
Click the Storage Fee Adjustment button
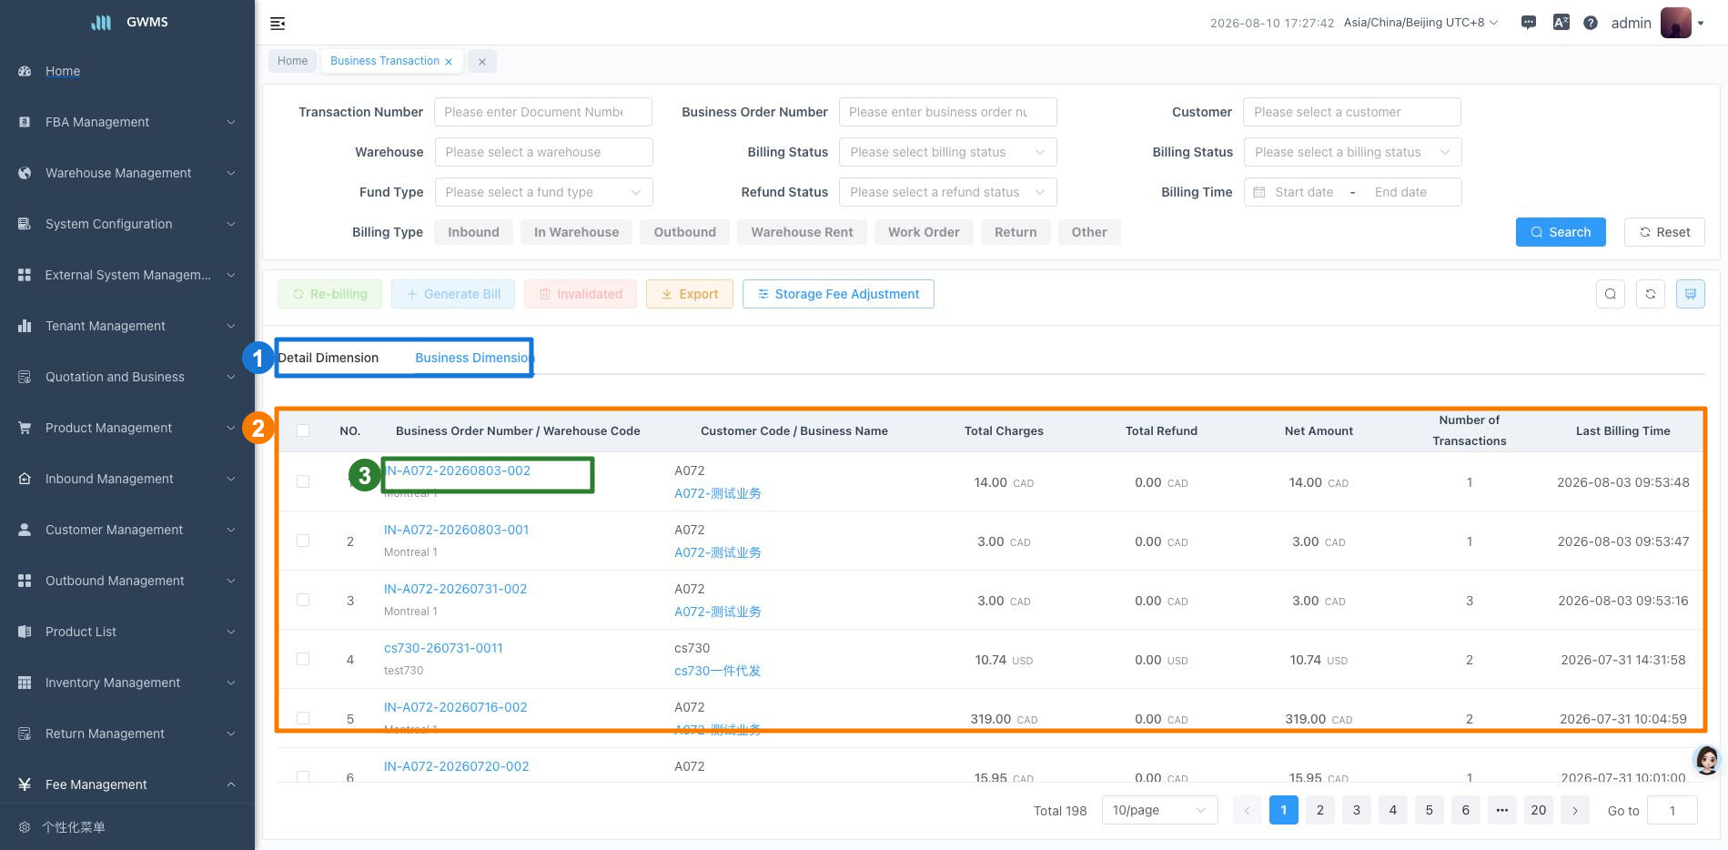pos(838,294)
